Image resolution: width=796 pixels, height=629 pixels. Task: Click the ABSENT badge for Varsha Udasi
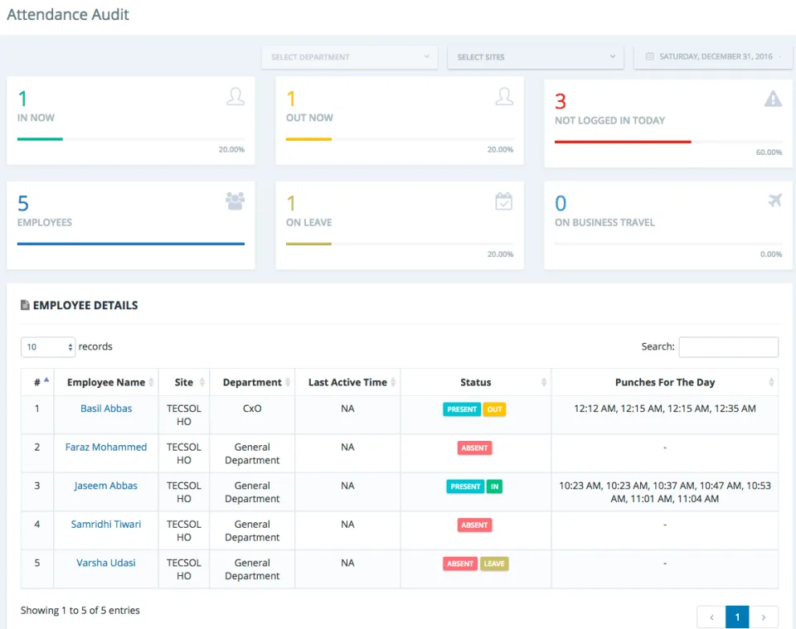tap(460, 564)
